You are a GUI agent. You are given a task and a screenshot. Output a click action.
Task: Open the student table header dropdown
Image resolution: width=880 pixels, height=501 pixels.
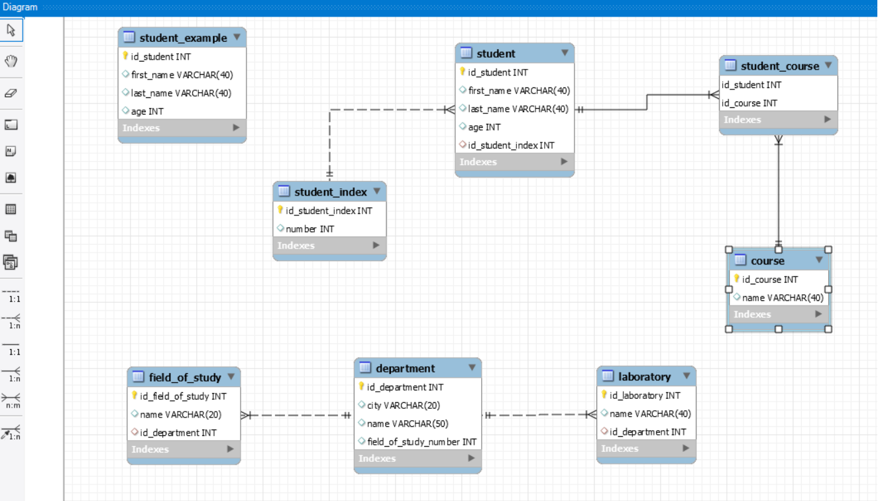tap(565, 53)
